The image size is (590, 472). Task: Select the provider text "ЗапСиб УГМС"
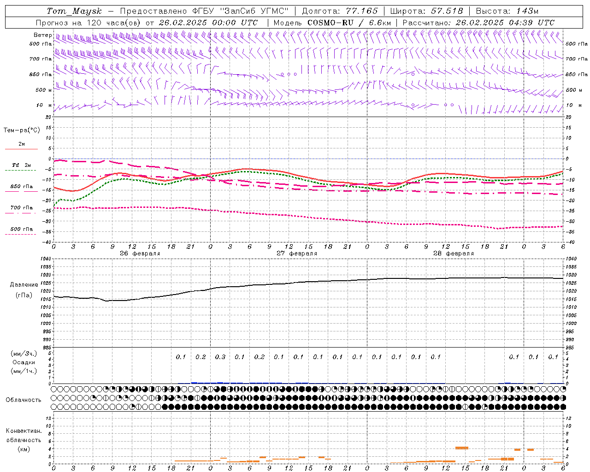click(254, 11)
